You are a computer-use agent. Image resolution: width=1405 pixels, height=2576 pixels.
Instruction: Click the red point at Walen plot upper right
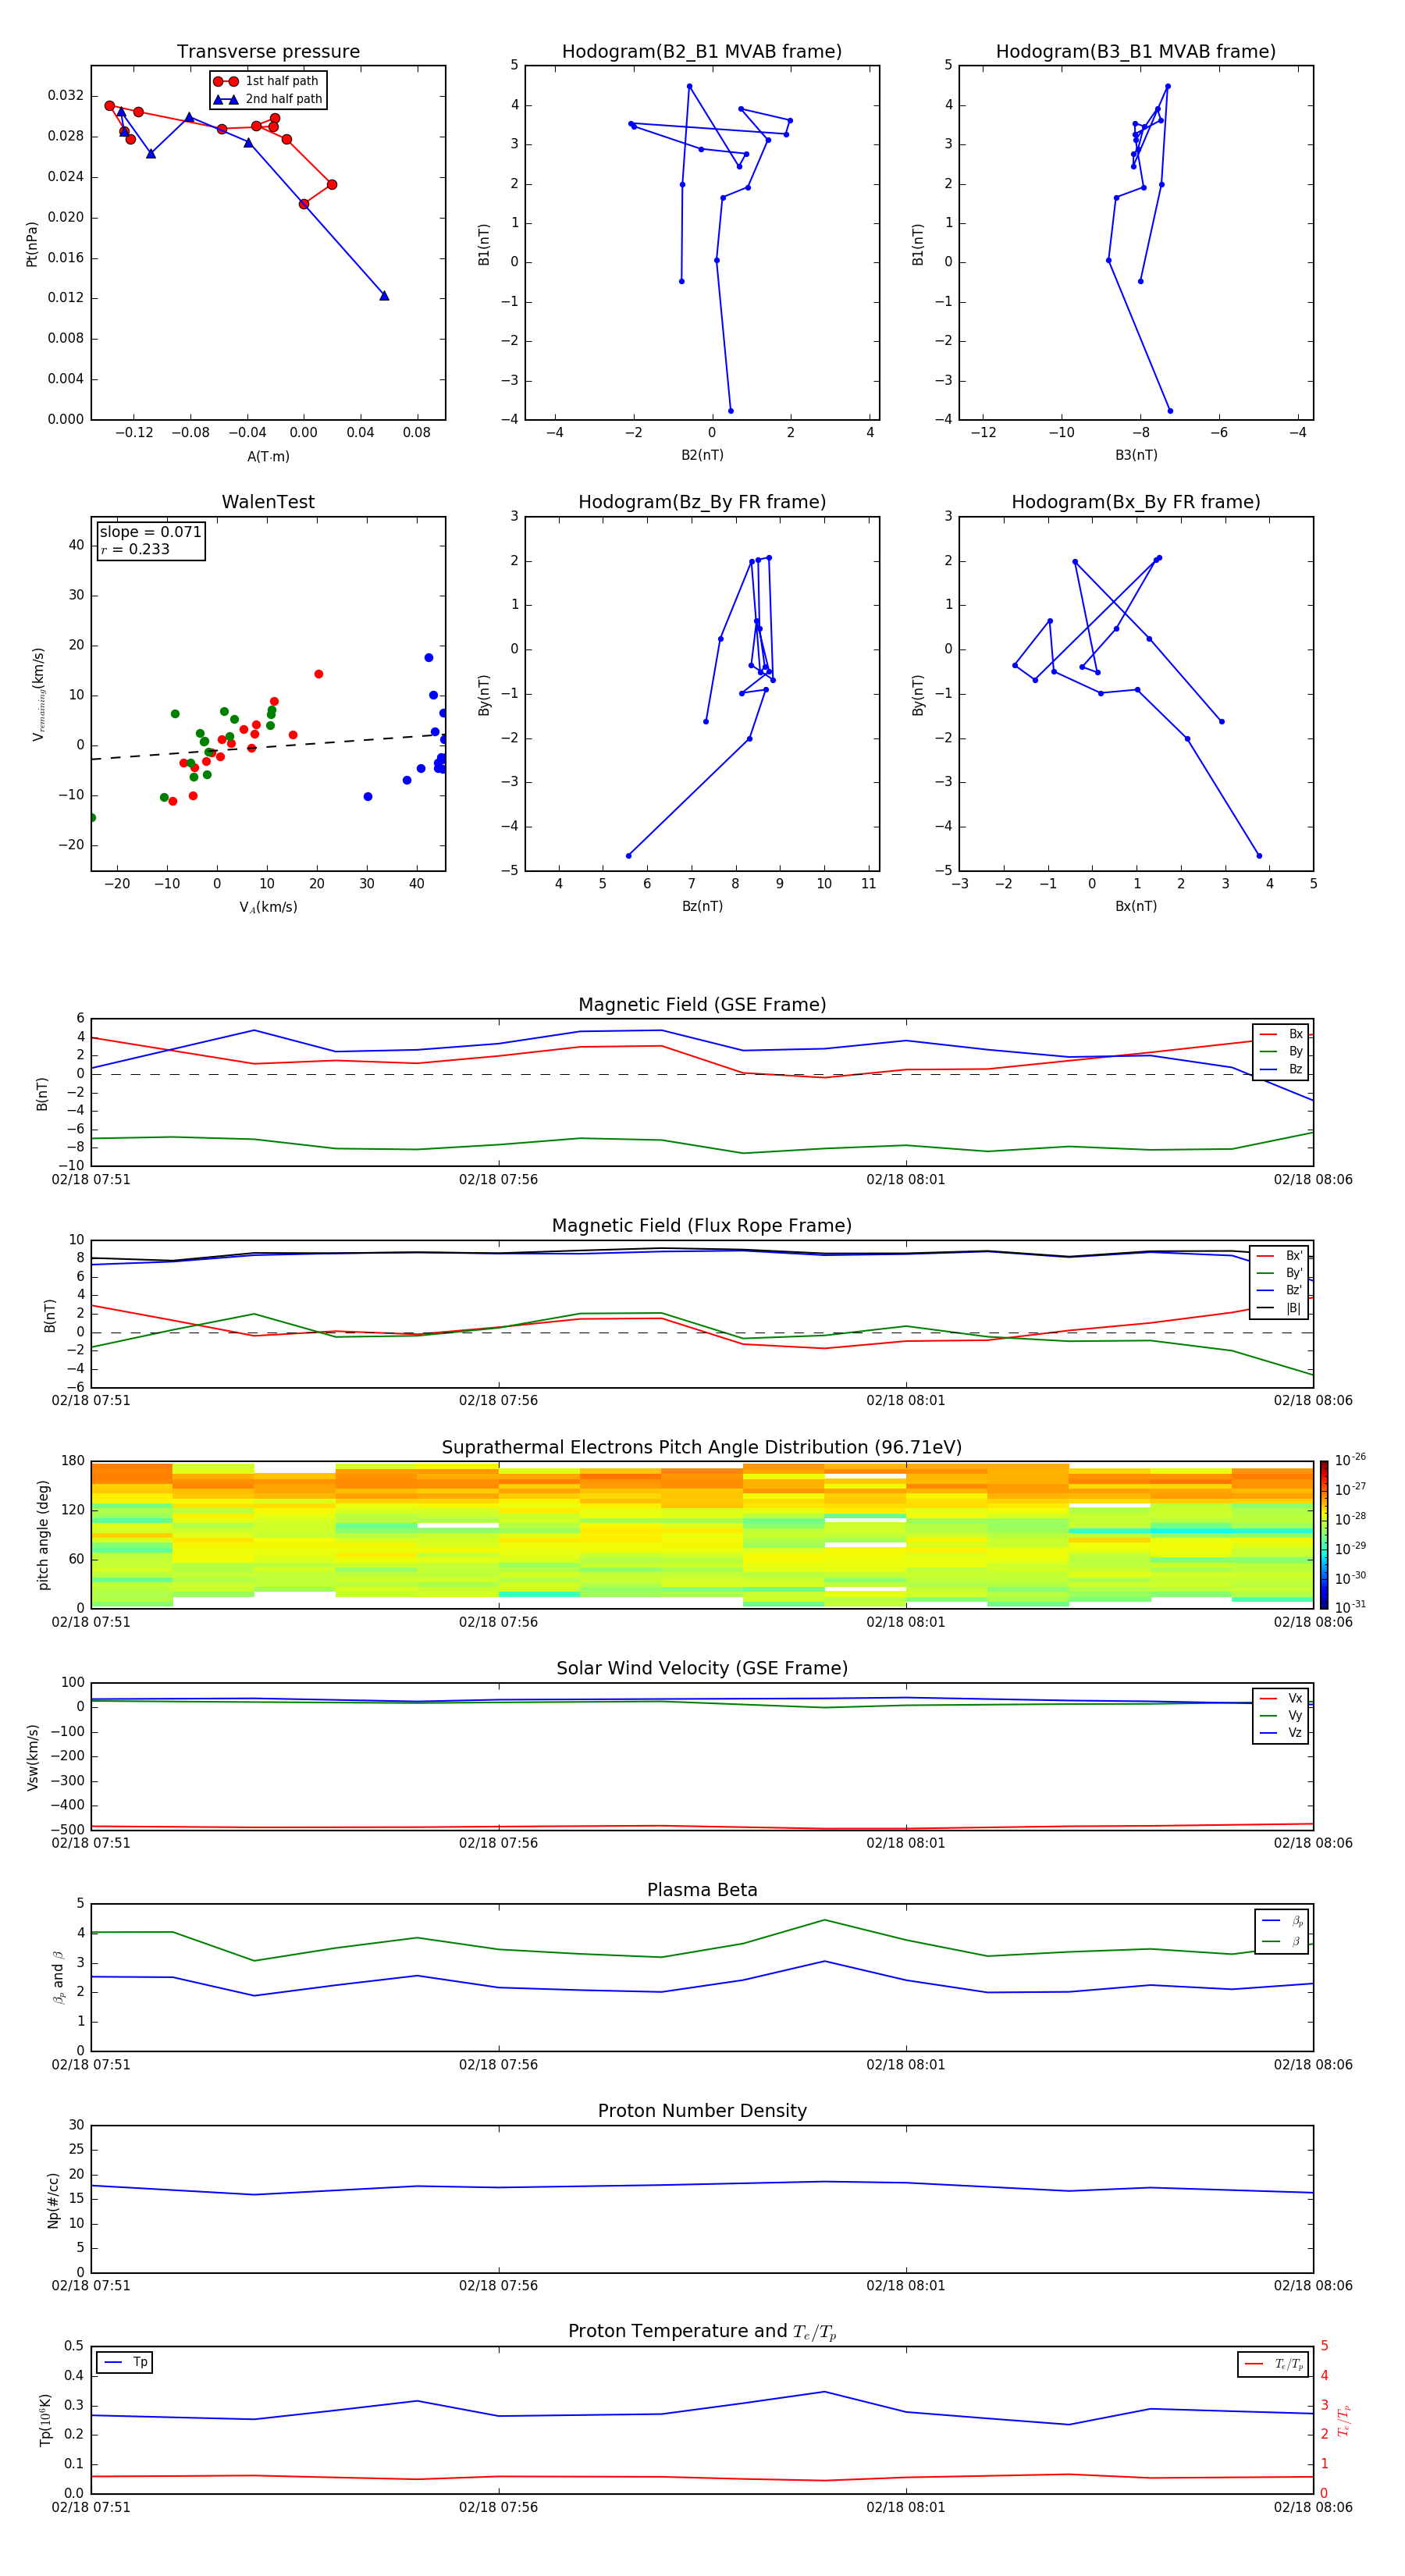(x=319, y=674)
